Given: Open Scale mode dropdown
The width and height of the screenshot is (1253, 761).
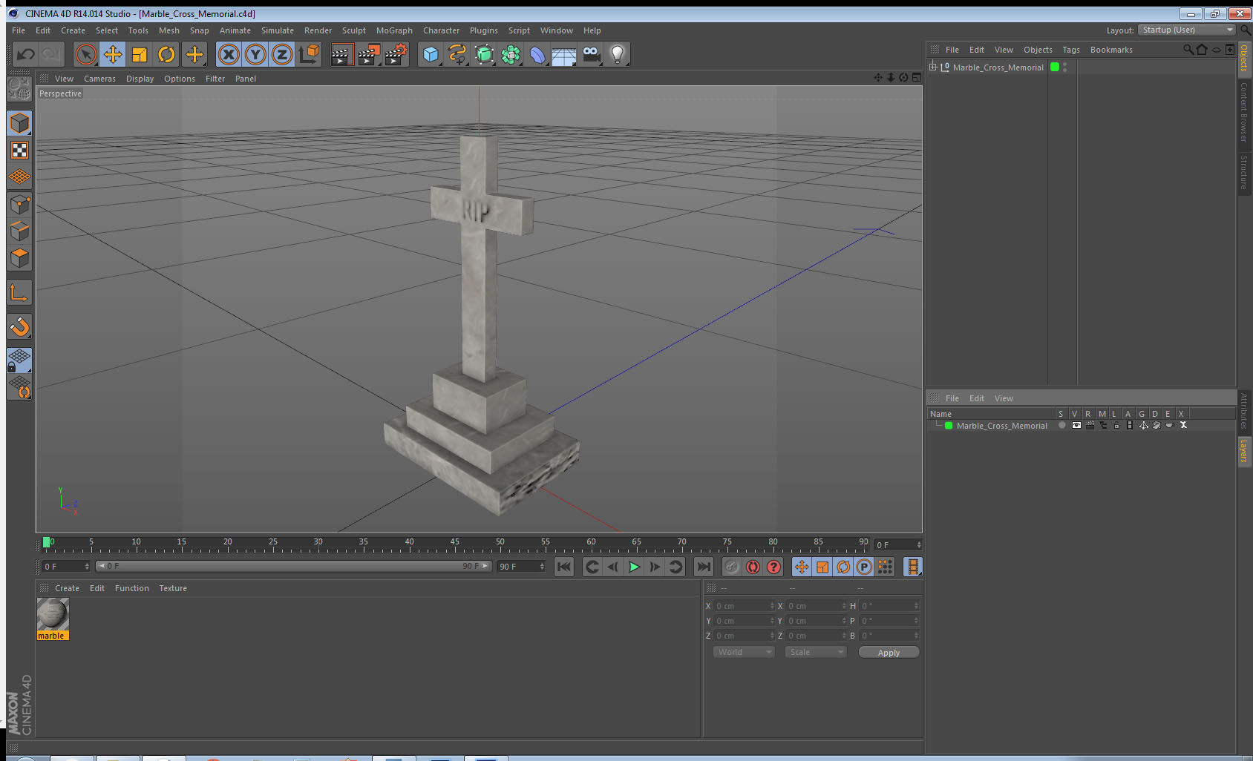Looking at the screenshot, I should click(816, 652).
